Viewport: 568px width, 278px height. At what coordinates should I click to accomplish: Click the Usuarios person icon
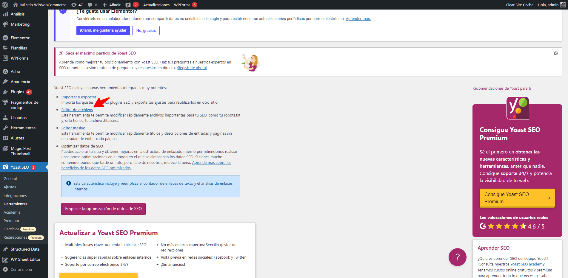(5, 118)
